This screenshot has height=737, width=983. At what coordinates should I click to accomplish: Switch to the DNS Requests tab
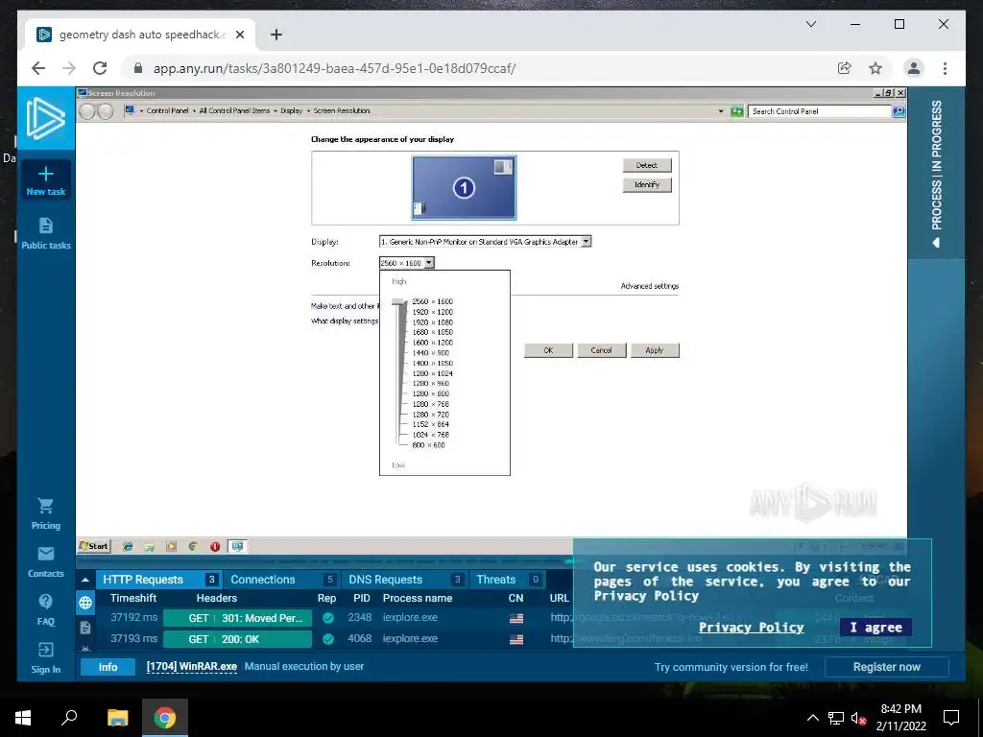(x=404, y=580)
